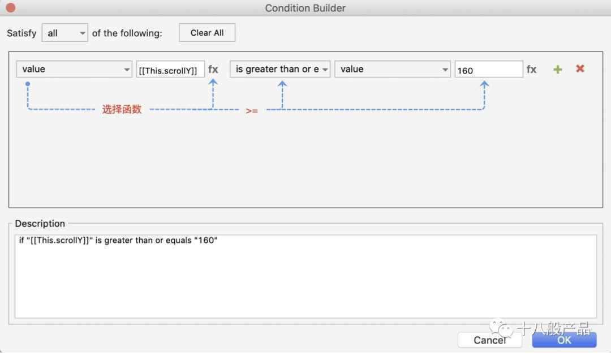Click the red >= annotation label

pos(252,111)
